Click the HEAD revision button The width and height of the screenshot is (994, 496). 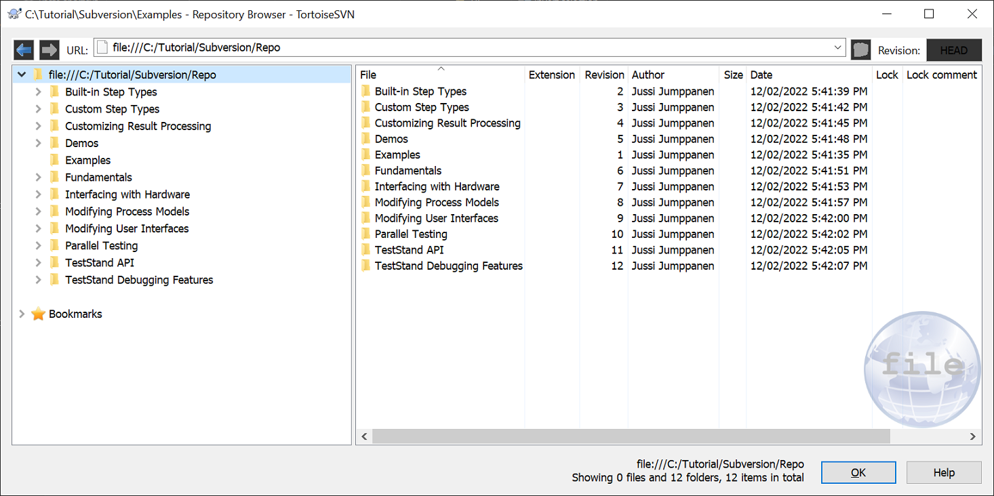click(954, 50)
